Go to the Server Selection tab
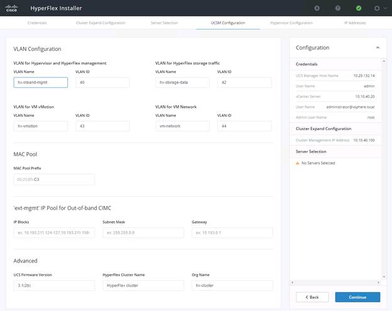Viewport: 392px width, 311px height. 164,23
